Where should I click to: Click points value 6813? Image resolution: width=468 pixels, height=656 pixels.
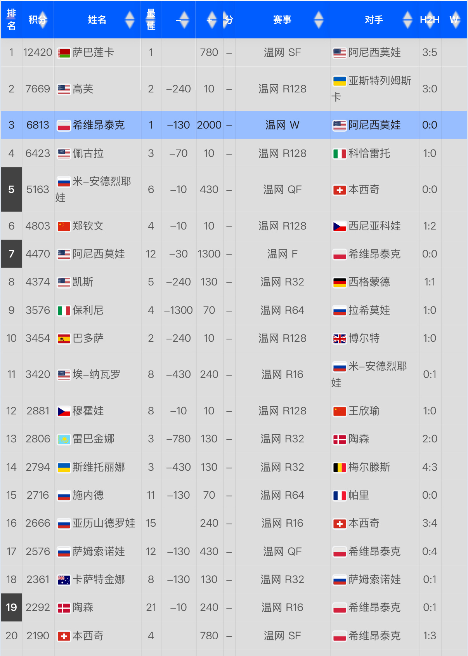[38, 125]
